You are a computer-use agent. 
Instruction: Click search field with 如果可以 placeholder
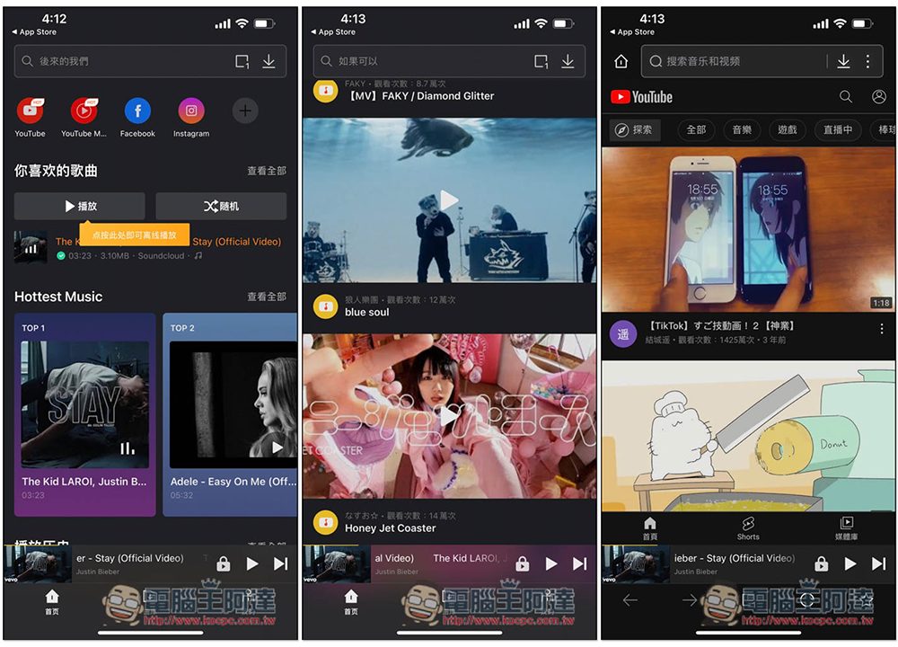point(449,61)
